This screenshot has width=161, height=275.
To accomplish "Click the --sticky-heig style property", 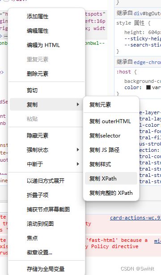I will 143,39.
